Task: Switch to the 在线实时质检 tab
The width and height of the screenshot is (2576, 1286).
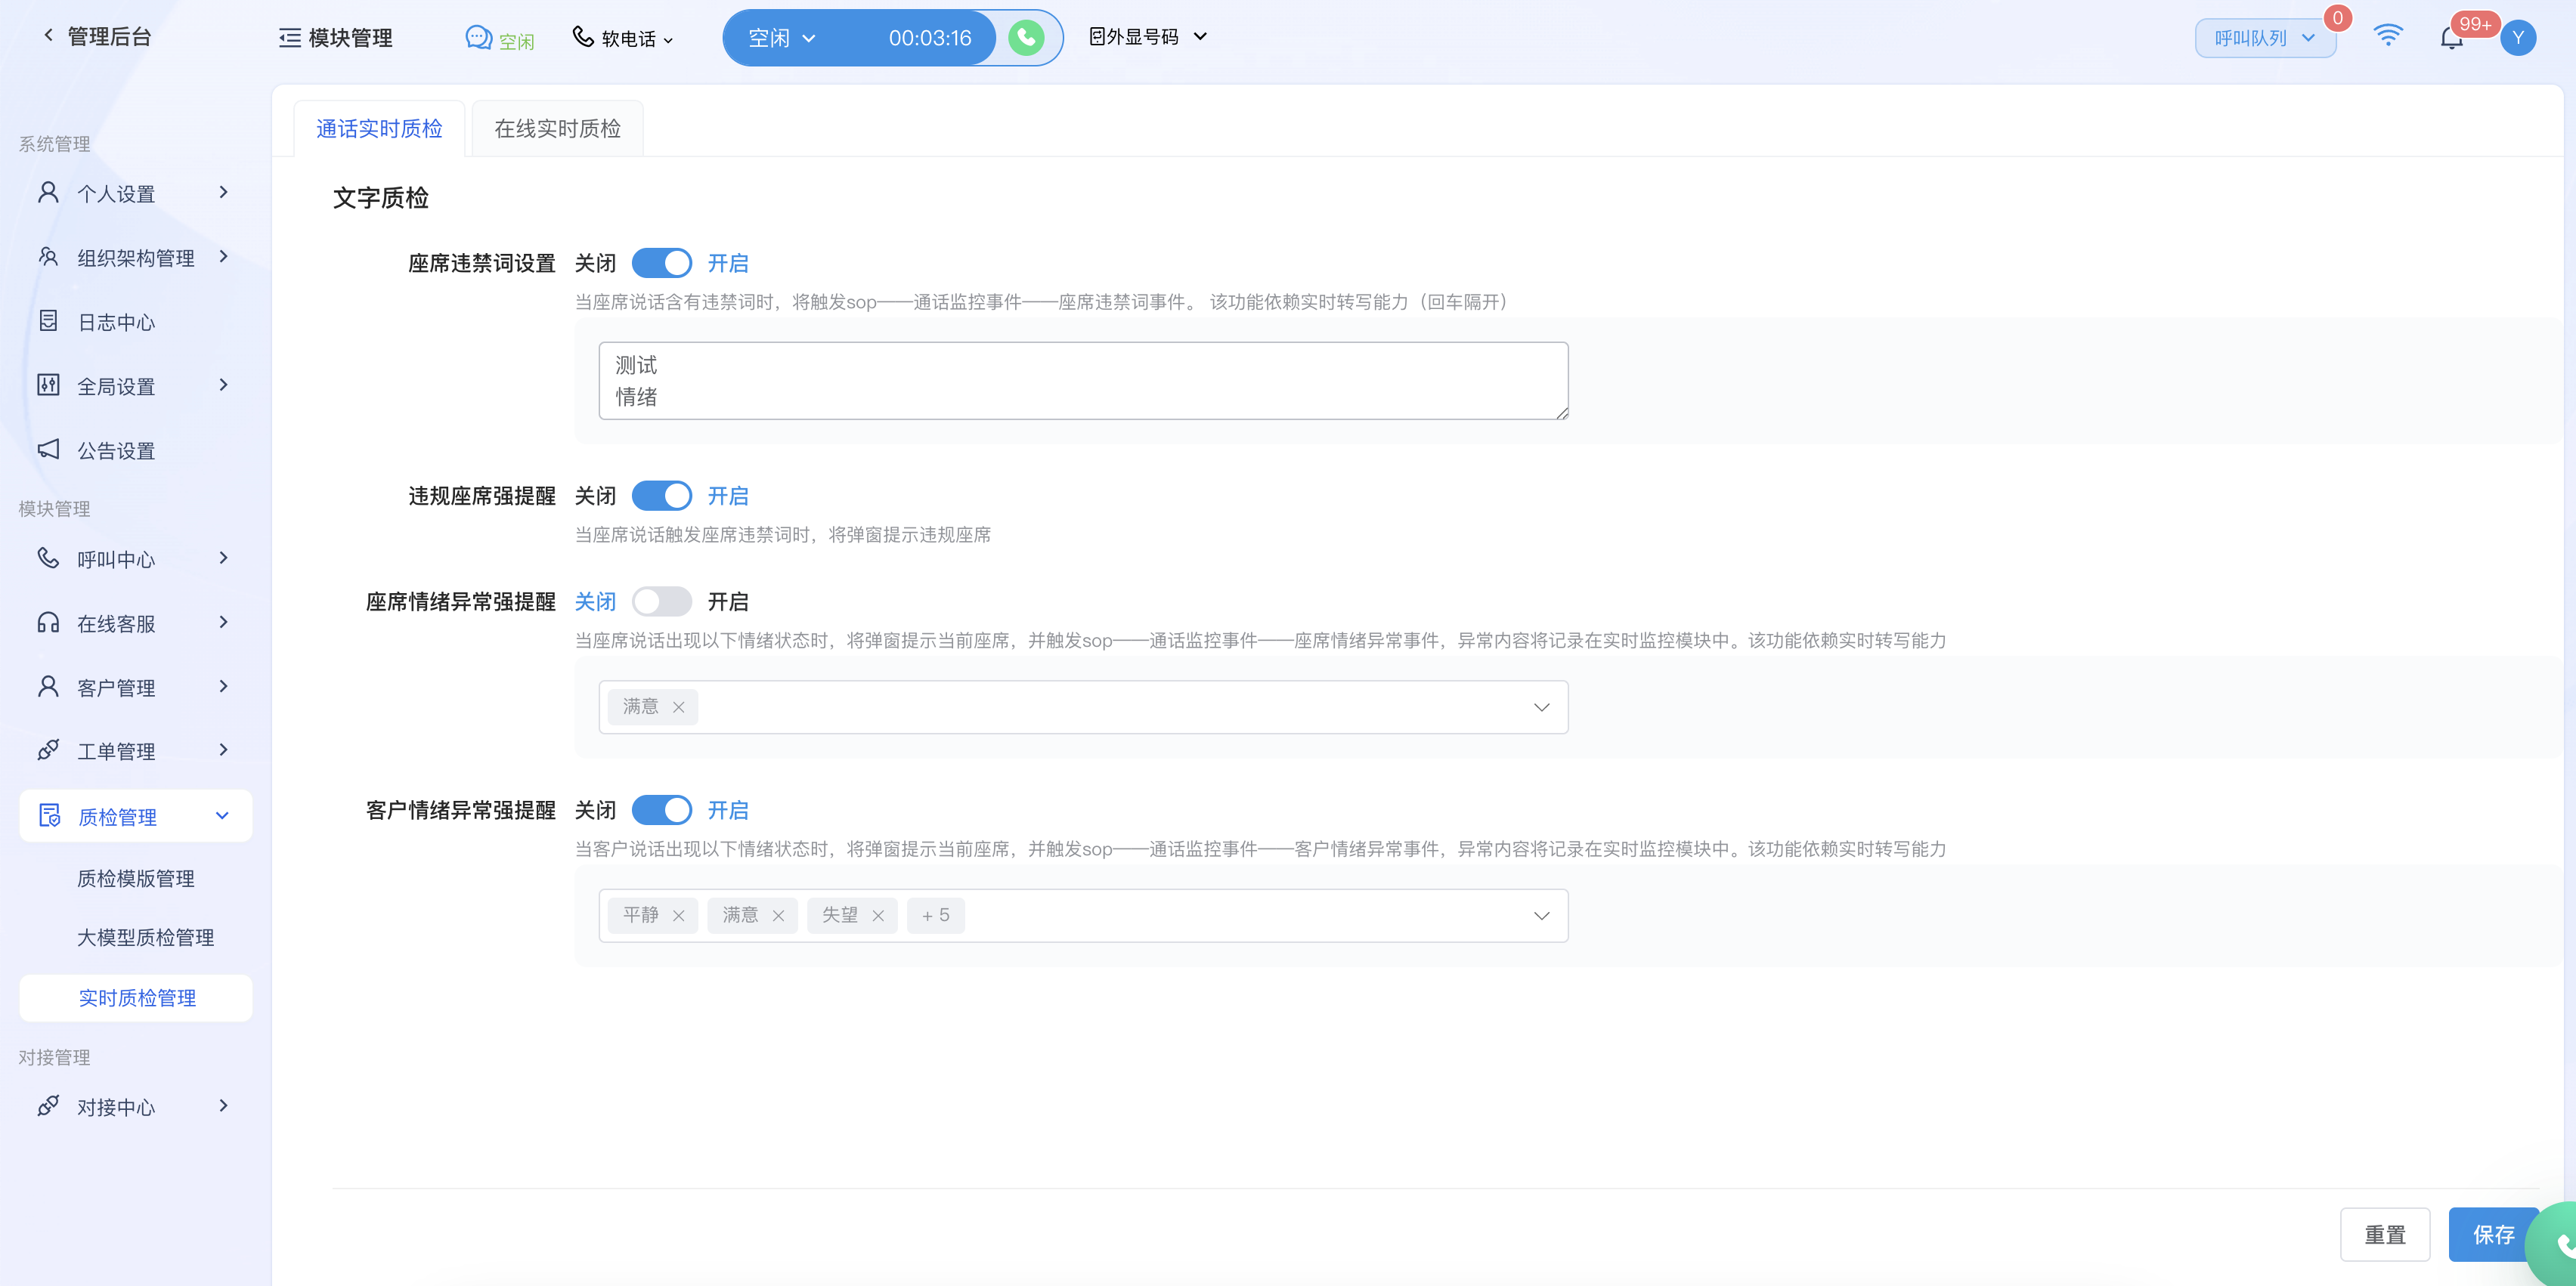Action: click(557, 129)
